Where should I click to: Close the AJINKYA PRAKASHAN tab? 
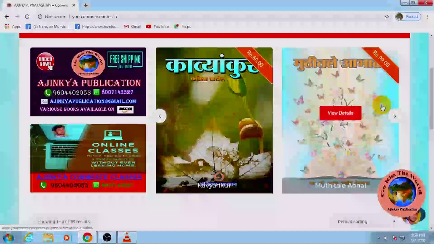coord(74,5)
